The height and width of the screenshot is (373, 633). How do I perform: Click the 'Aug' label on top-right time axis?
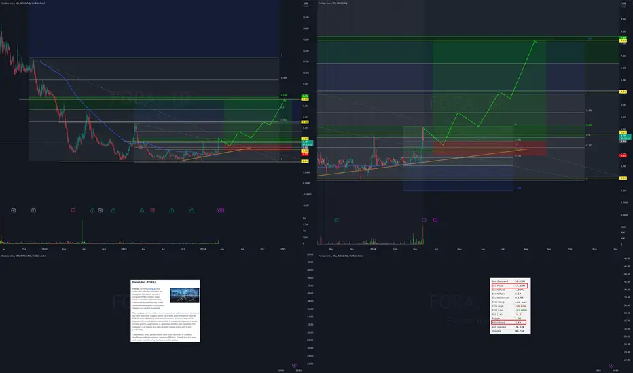point(526,249)
